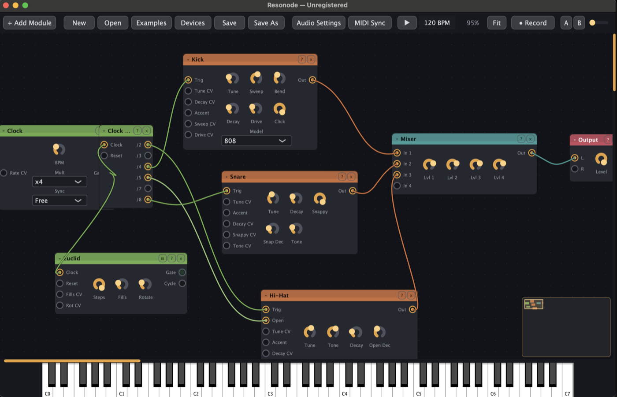Close the Mixer module
617x397 pixels.
(x=531, y=139)
